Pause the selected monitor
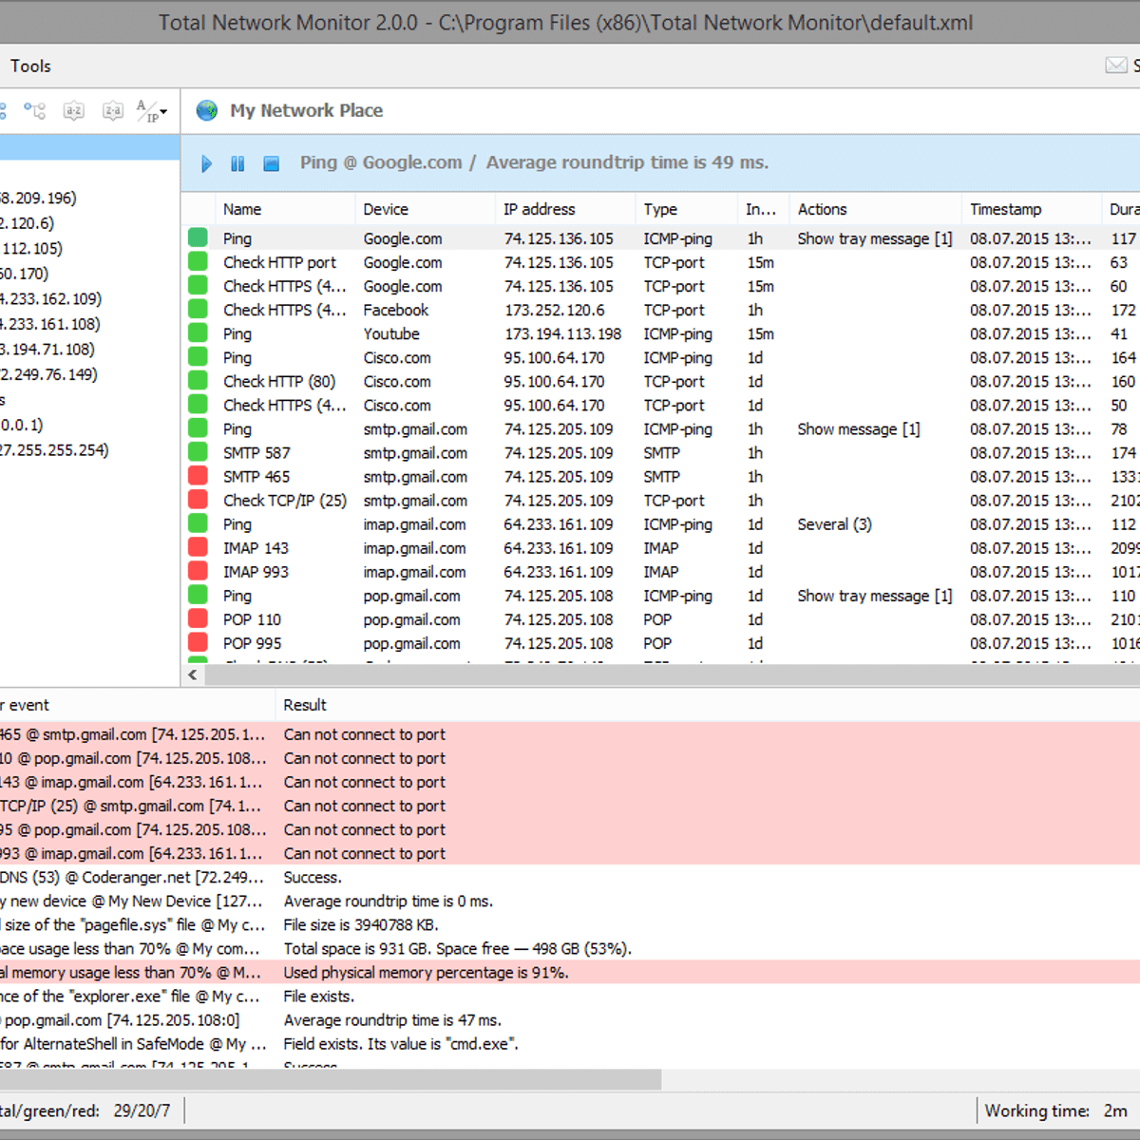 tap(237, 163)
